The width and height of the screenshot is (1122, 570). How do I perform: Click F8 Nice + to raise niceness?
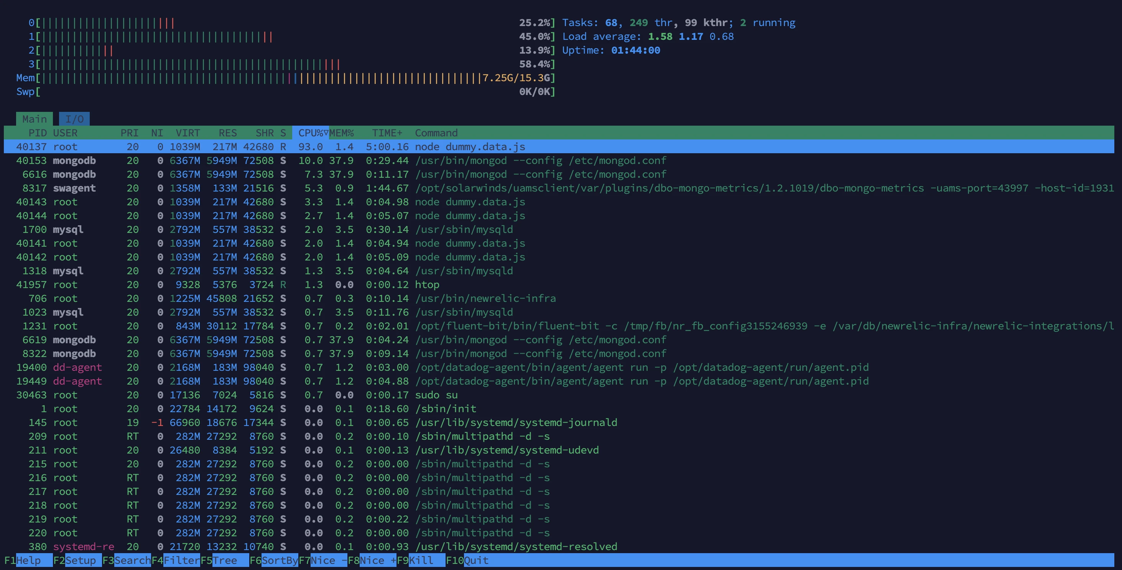(x=372, y=560)
